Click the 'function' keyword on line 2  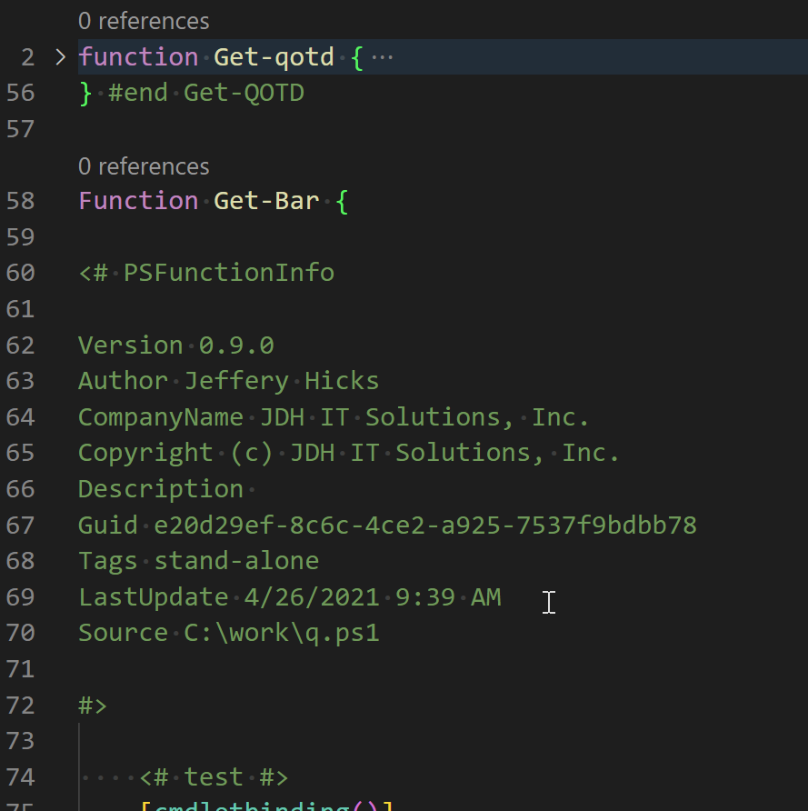pyautogui.click(x=138, y=57)
